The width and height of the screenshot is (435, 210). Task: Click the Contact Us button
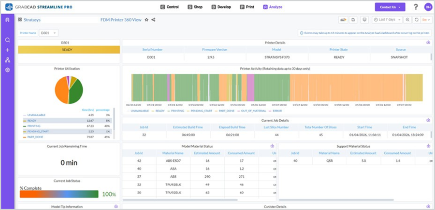click(x=390, y=7)
